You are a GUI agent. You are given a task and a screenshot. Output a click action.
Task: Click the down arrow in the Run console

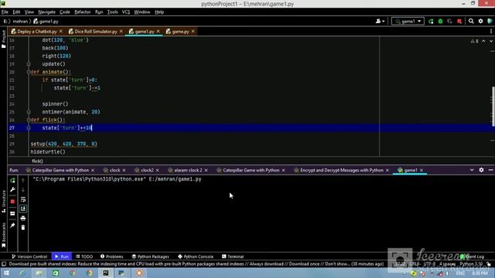coord(23,190)
